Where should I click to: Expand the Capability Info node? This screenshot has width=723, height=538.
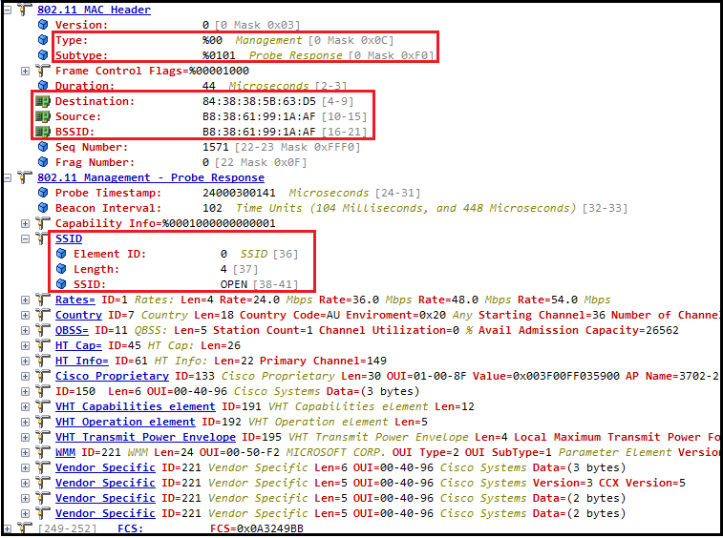tap(25, 223)
